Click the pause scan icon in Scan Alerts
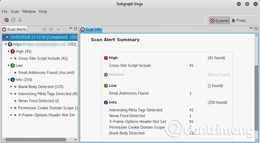The width and height of the screenshot is (260, 143). tap(44, 29)
